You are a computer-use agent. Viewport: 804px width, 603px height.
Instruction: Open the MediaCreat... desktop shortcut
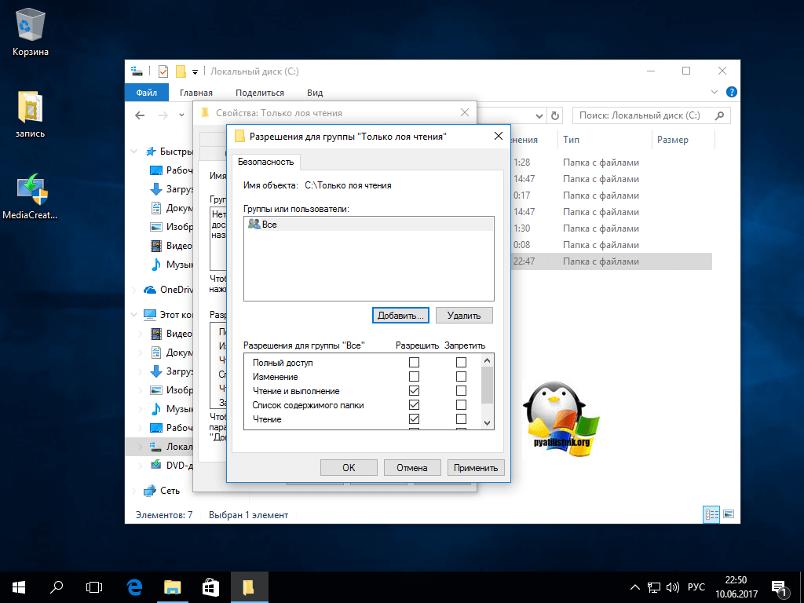(31, 196)
